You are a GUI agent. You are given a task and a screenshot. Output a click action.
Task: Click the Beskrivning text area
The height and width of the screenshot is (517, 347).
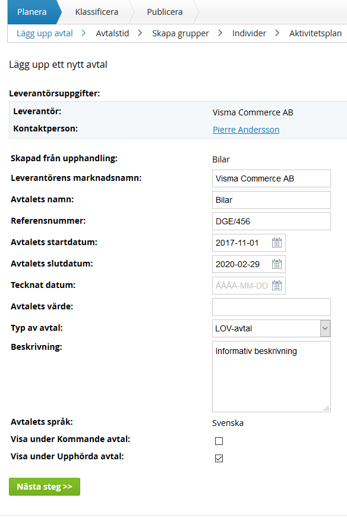[x=272, y=377]
